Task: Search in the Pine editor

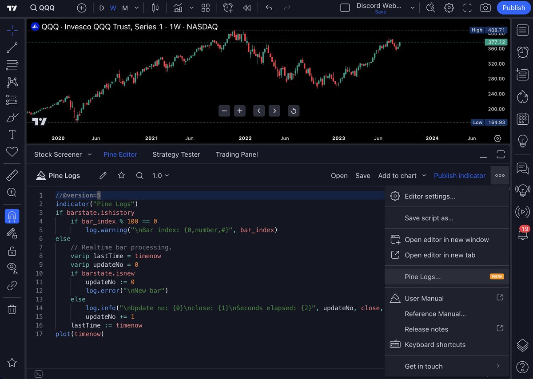Action: click(139, 175)
